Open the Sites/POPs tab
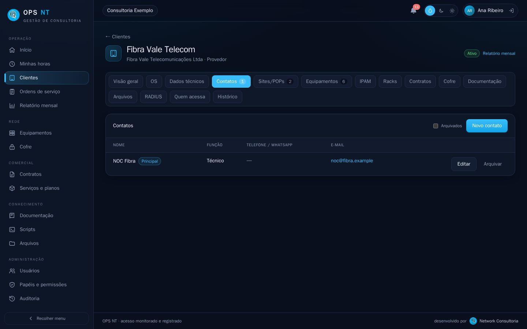 (276, 82)
